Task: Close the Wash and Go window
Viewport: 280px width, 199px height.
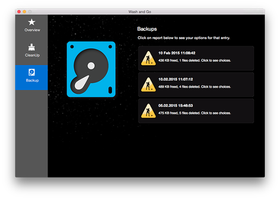Action: click(x=19, y=12)
